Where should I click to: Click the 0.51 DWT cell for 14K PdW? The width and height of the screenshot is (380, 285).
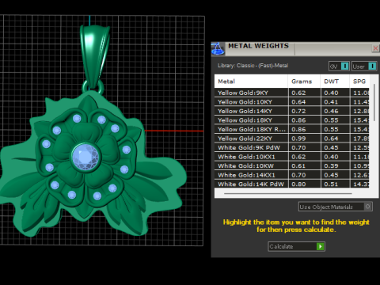coord(335,184)
